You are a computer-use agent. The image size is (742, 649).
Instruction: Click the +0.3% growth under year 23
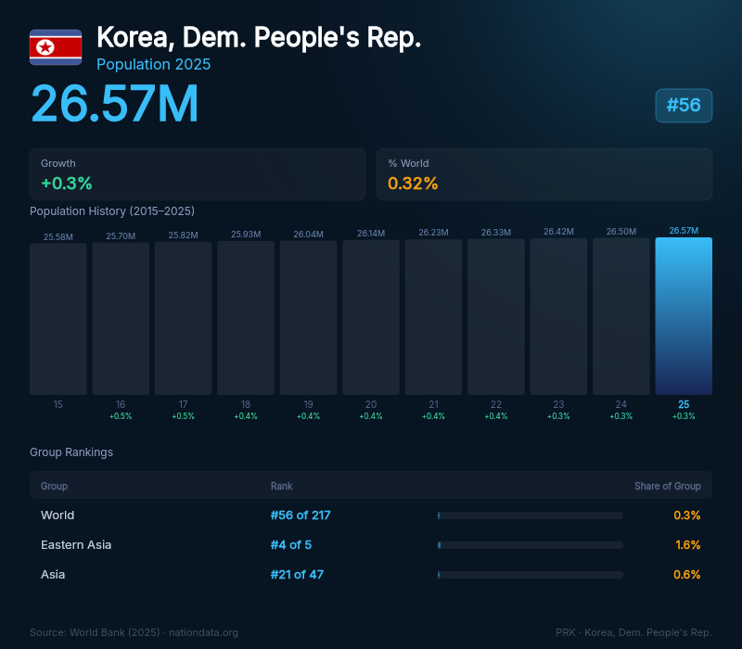[x=558, y=416]
